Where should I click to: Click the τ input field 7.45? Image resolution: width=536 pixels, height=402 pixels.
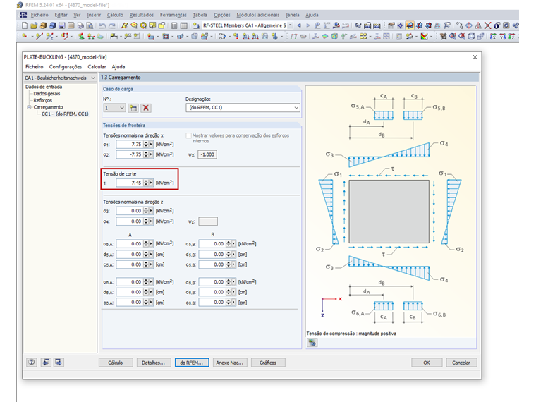click(129, 183)
